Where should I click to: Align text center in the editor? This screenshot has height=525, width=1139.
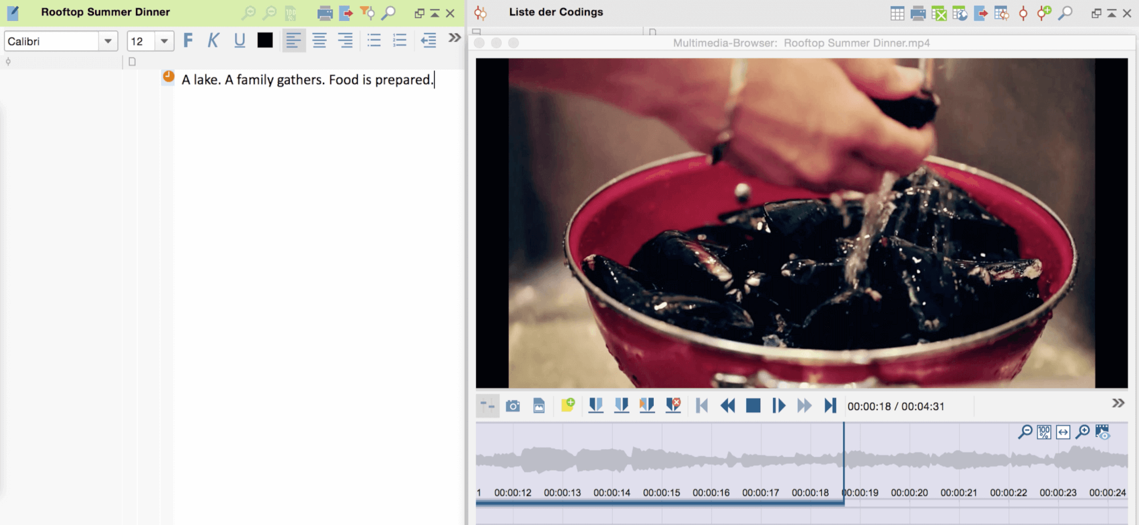click(x=319, y=40)
